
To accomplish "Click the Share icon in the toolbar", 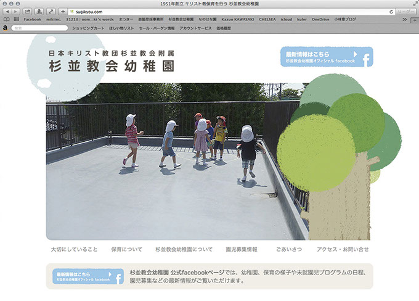I will [28, 12].
